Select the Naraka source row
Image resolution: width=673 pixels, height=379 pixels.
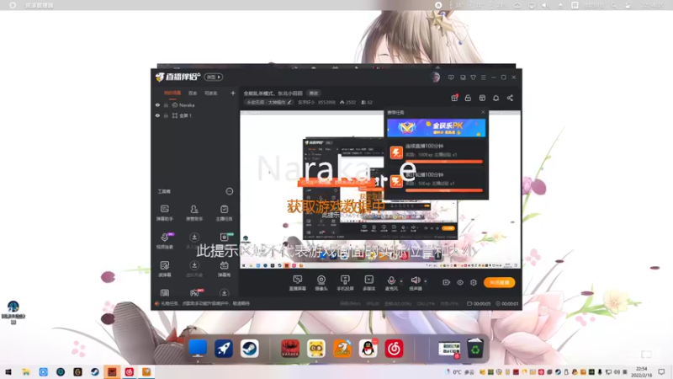196,105
